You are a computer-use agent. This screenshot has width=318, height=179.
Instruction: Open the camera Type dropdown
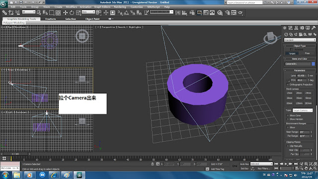pyautogui.click(x=303, y=110)
